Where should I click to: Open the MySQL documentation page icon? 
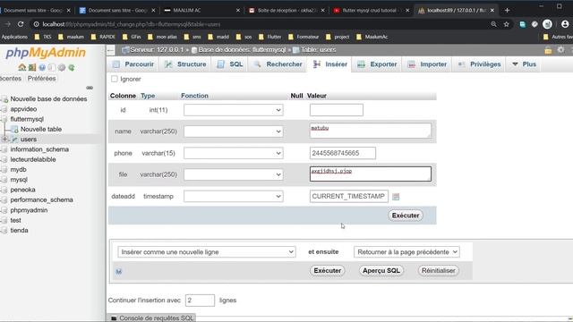(x=52, y=68)
